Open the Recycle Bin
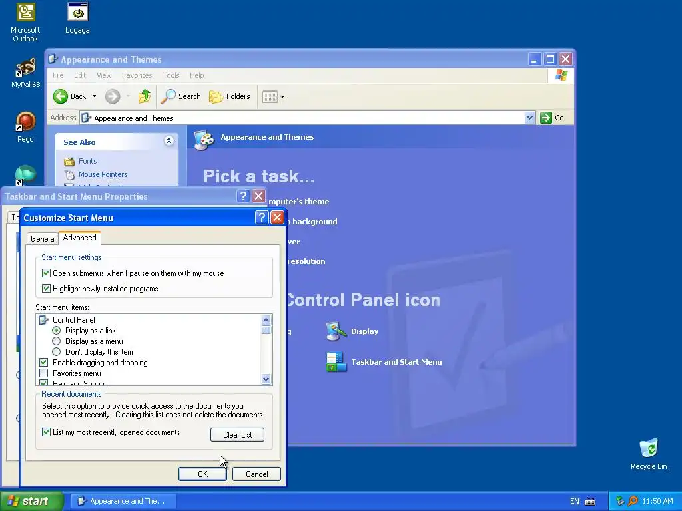Viewport: 682px width, 511px height. click(649, 454)
